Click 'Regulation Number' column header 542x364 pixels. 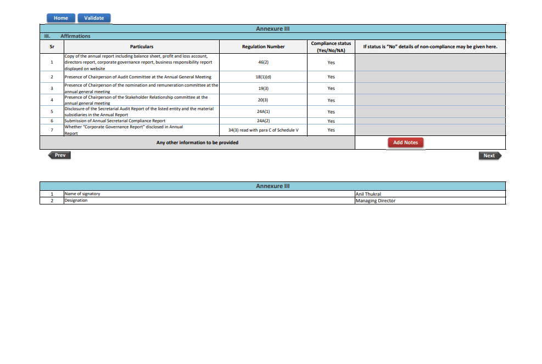[264, 47]
